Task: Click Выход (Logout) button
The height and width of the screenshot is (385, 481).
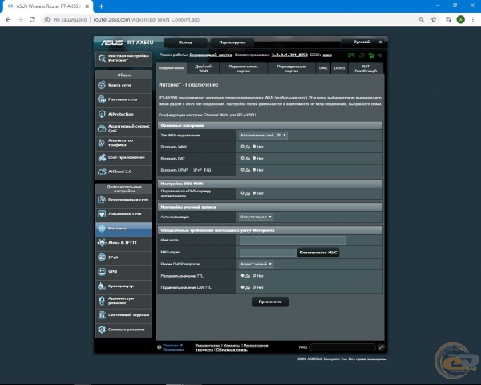Action: coord(185,43)
